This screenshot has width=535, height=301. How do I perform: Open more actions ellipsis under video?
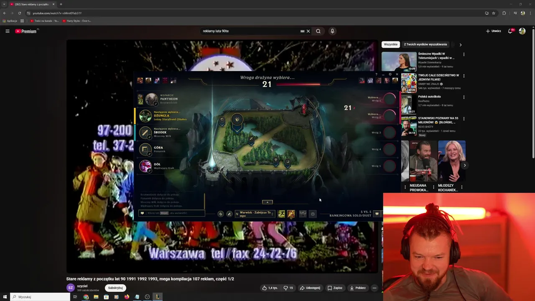tap(374, 288)
